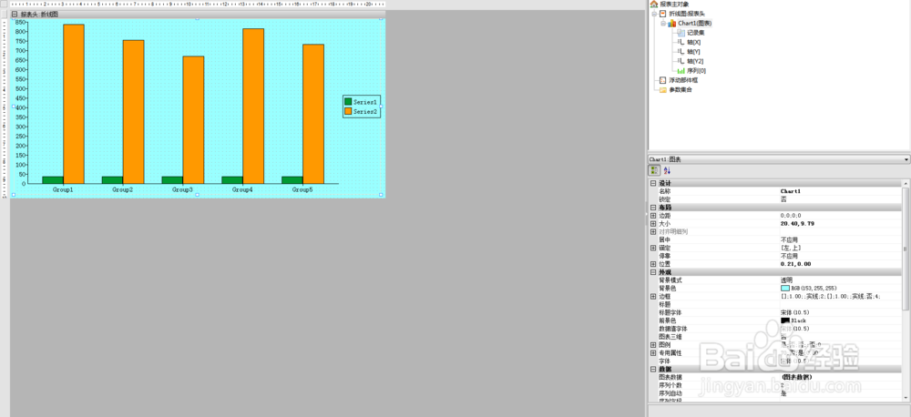
Task: Click the green bar in Group5
Action: tap(292, 180)
